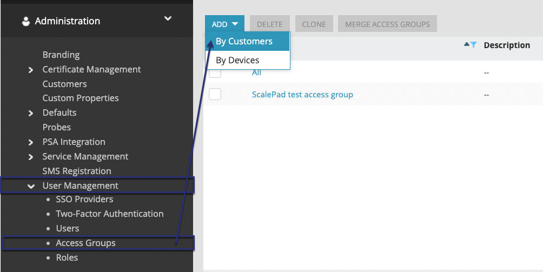Open SMS Registration
The height and width of the screenshot is (272, 543).
(x=77, y=171)
